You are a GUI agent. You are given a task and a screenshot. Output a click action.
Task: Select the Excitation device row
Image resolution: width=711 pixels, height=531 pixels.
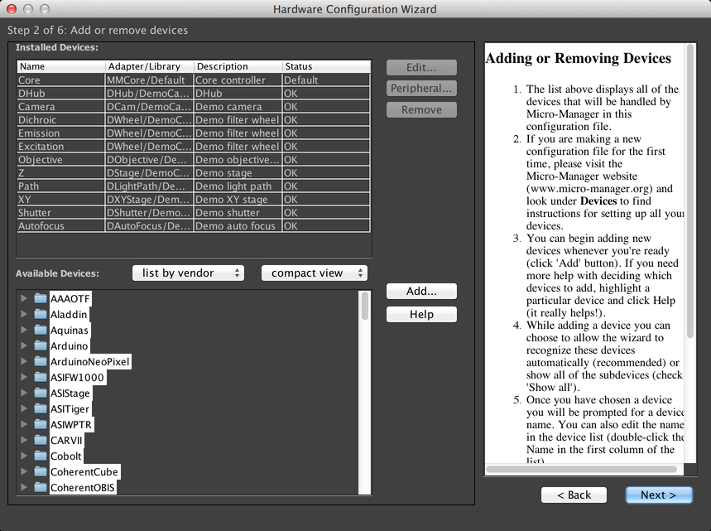tap(194, 146)
